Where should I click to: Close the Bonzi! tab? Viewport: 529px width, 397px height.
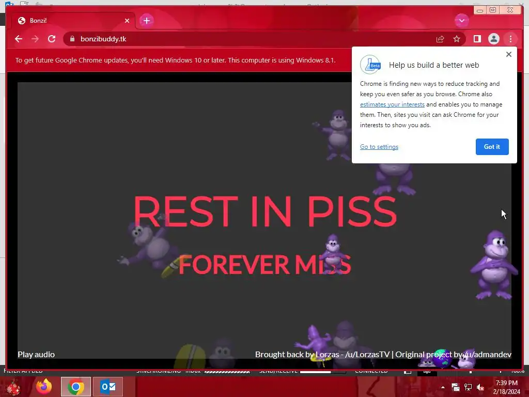127,21
